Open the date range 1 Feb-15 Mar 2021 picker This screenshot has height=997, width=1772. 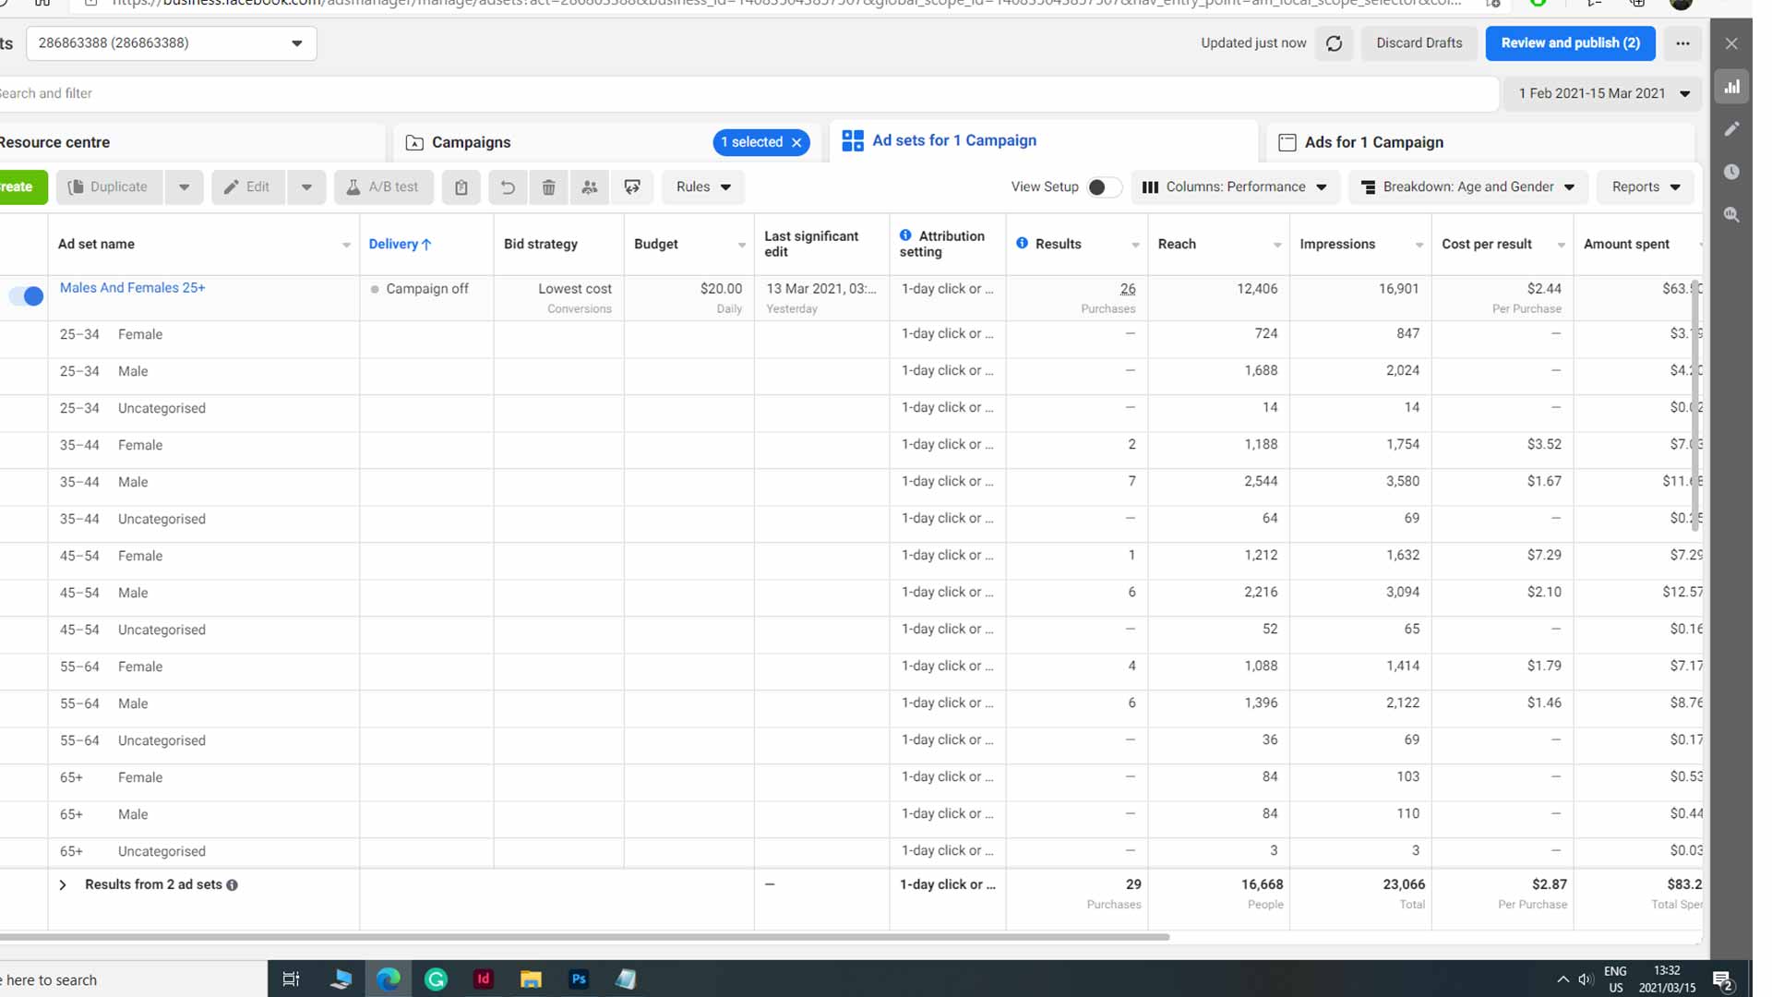click(1603, 94)
